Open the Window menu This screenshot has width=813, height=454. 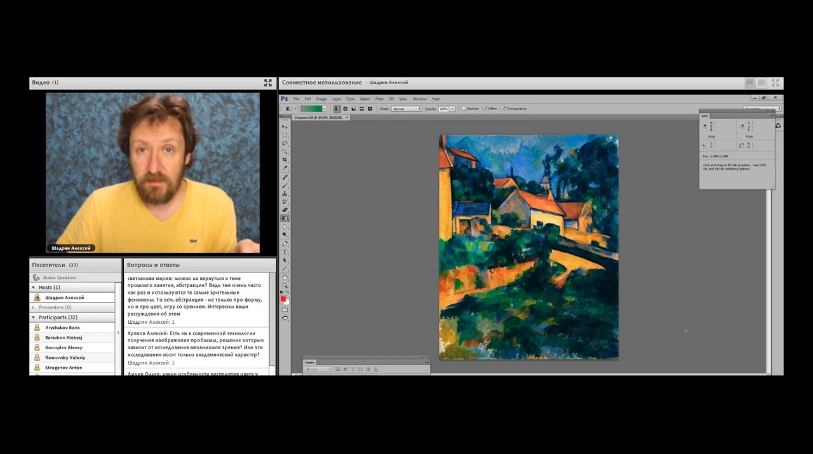tap(419, 98)
